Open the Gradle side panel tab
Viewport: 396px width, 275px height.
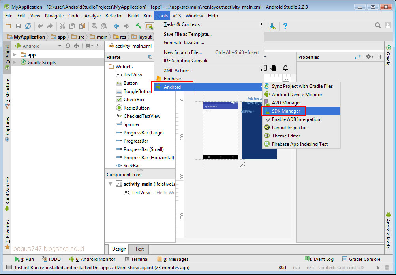(388, 55)
